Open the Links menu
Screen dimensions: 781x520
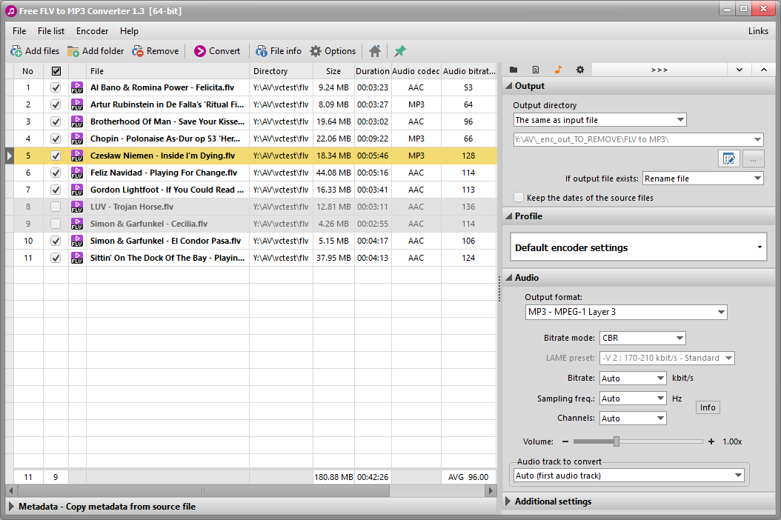pos(758,31)
